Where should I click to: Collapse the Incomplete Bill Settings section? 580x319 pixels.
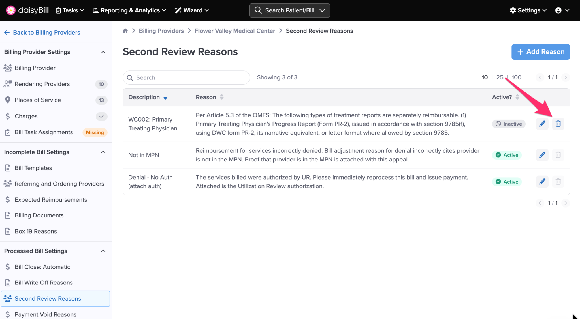103,152
